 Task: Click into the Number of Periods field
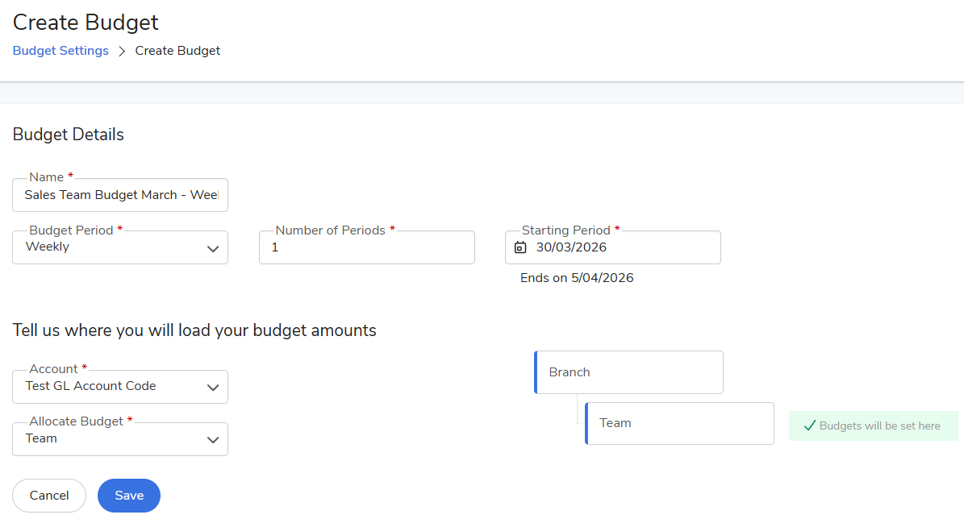point(366,248)
